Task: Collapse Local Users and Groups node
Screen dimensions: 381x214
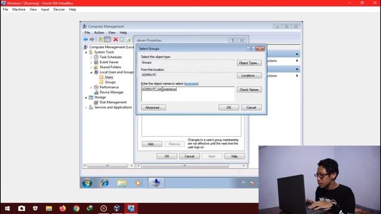Action: click(x=91, y=73)
